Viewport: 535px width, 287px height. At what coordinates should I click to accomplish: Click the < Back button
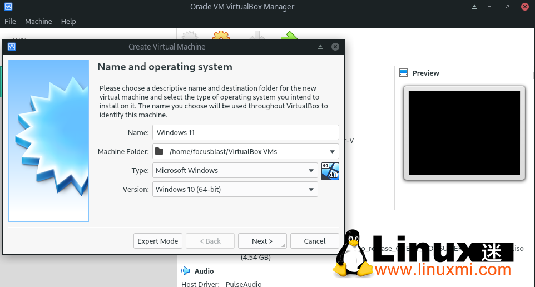tap(210, 241)
